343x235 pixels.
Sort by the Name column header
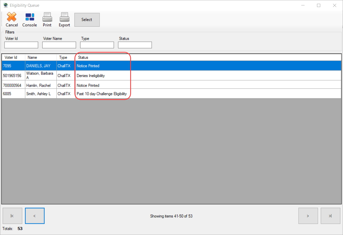coord(41,57)
